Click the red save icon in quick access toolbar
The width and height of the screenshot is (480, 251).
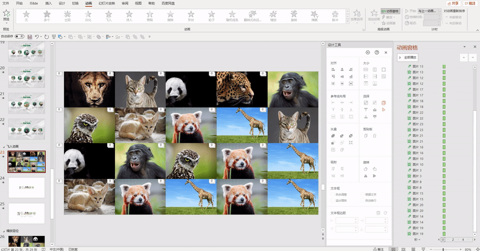(30, 37)
